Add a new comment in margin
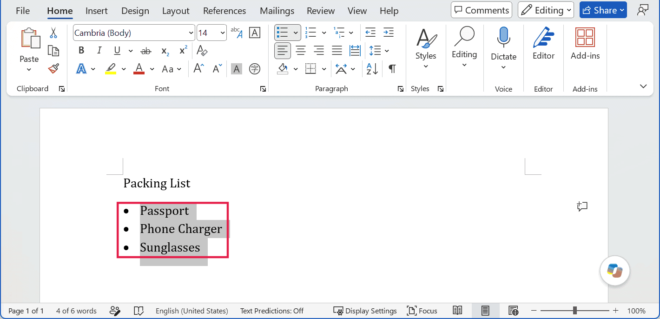Viewport: 660px width, 319px height. (582, 206)
